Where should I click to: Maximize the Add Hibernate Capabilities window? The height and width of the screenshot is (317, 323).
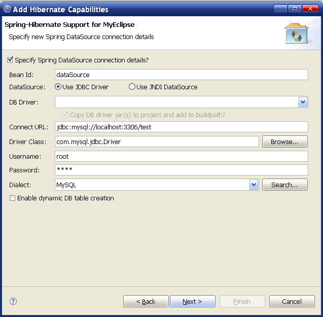click(x=295, y=9)
